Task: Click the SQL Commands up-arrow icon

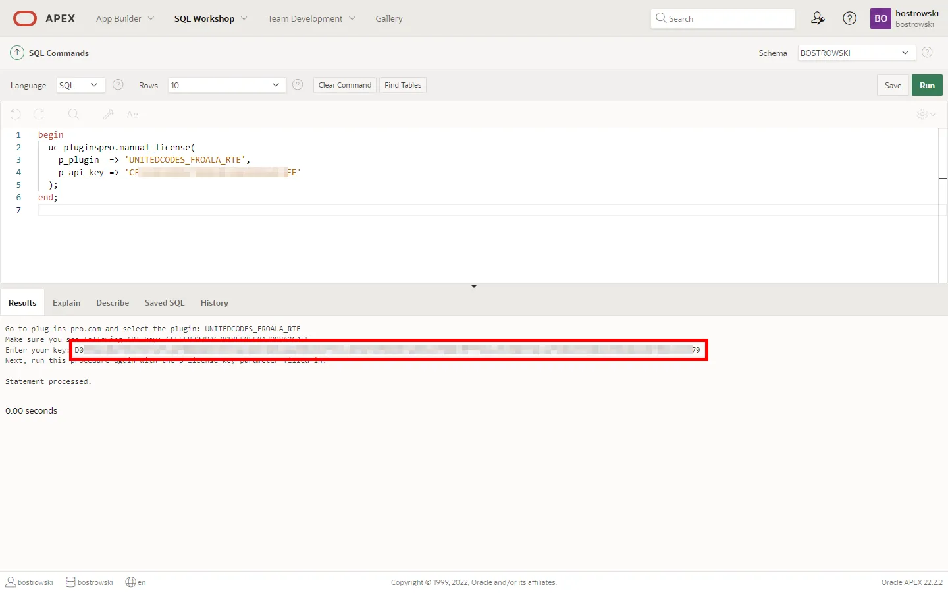Action: pos(17,53)
